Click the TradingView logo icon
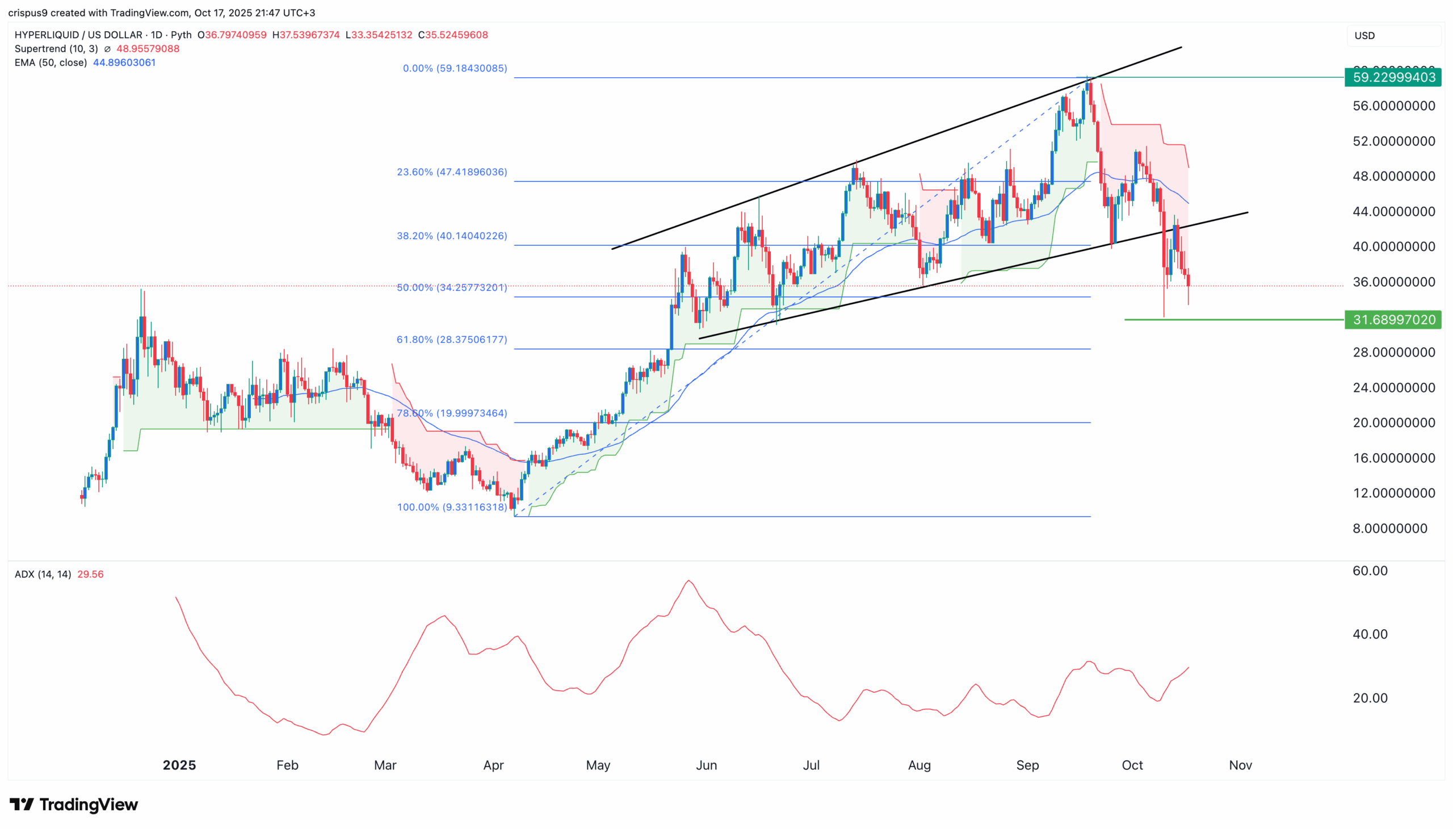This screenshot has width=1453, height=829. tap(22, 804)
